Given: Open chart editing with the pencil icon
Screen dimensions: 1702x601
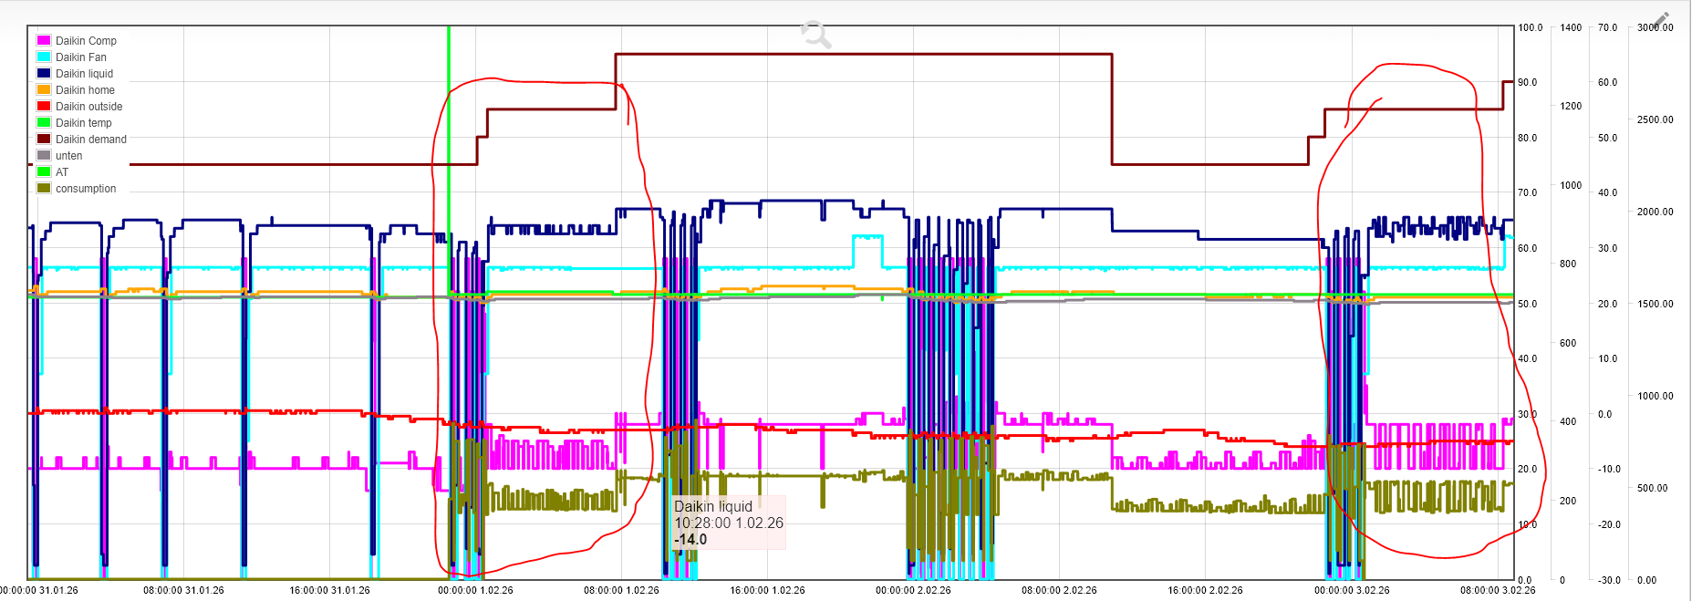Looking at the screenshot, I should click(x=1660, y=21).
